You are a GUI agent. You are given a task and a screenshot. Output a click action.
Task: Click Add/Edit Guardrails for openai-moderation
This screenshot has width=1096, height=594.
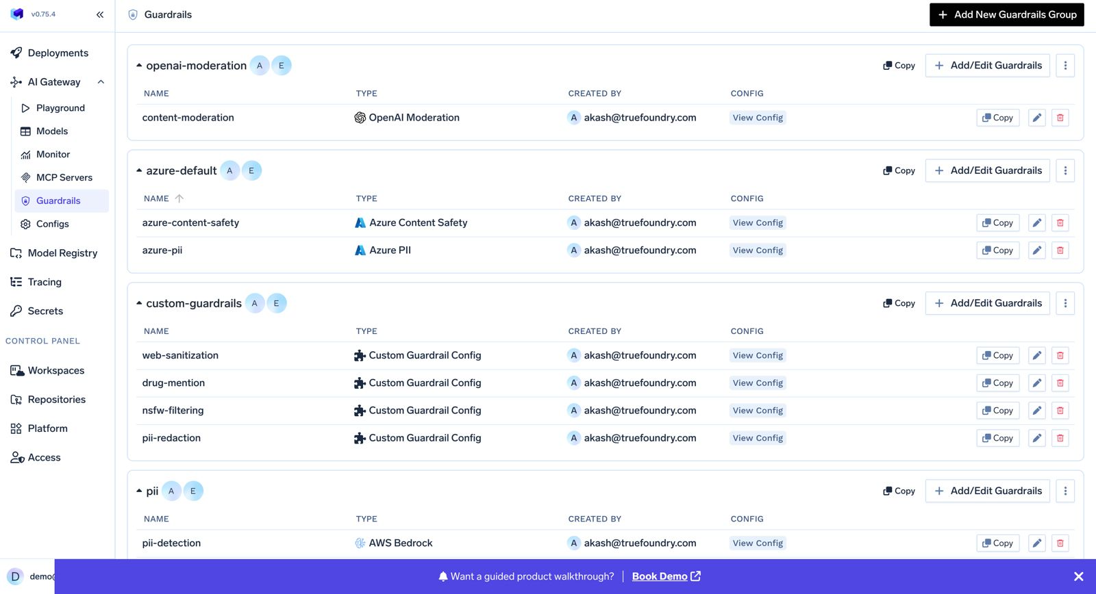987,66
